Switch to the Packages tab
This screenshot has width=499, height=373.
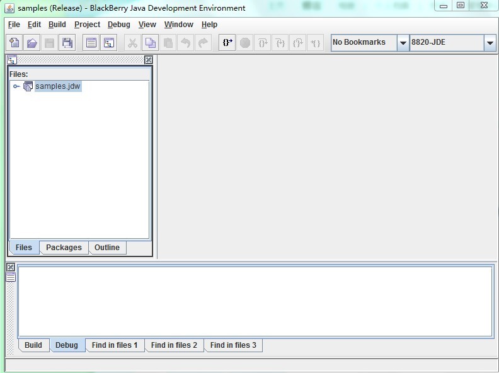[64, 248]
